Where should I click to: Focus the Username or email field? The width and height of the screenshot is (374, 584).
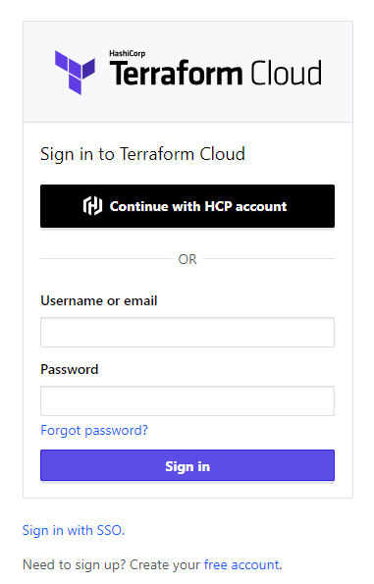click(187, 332)
